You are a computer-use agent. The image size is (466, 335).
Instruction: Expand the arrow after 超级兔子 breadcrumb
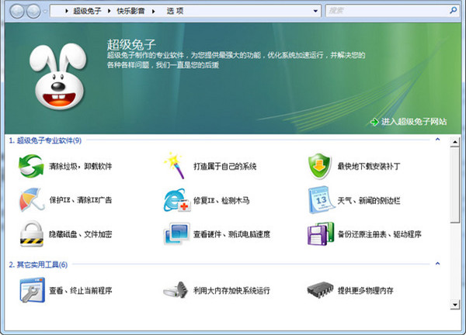click(x=110, y=12)
